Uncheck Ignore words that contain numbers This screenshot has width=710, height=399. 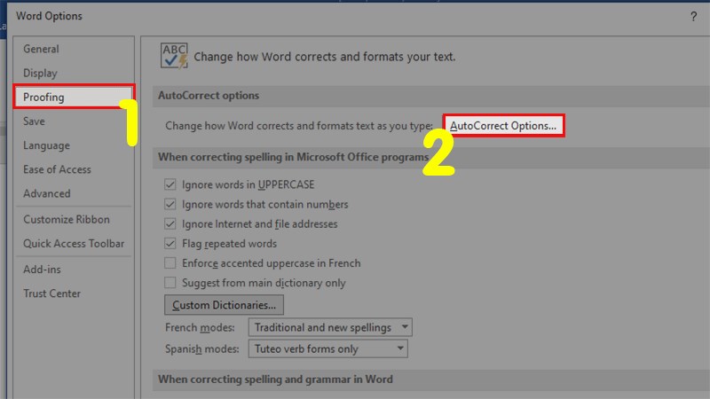coord(170,204)
